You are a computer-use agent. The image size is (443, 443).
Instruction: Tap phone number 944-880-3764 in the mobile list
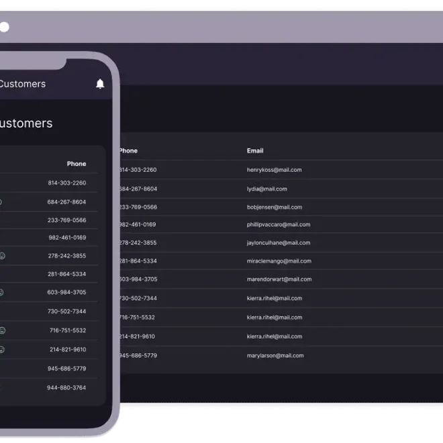click(x=66, y=387)
